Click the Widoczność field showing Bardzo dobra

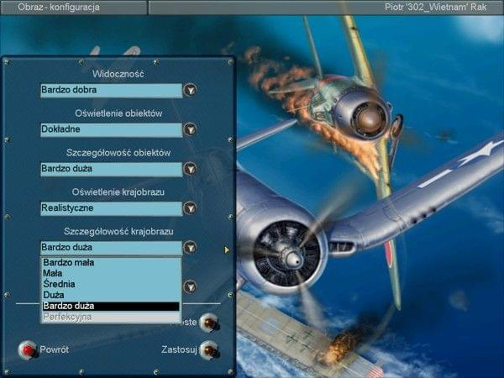pos(111,91)
